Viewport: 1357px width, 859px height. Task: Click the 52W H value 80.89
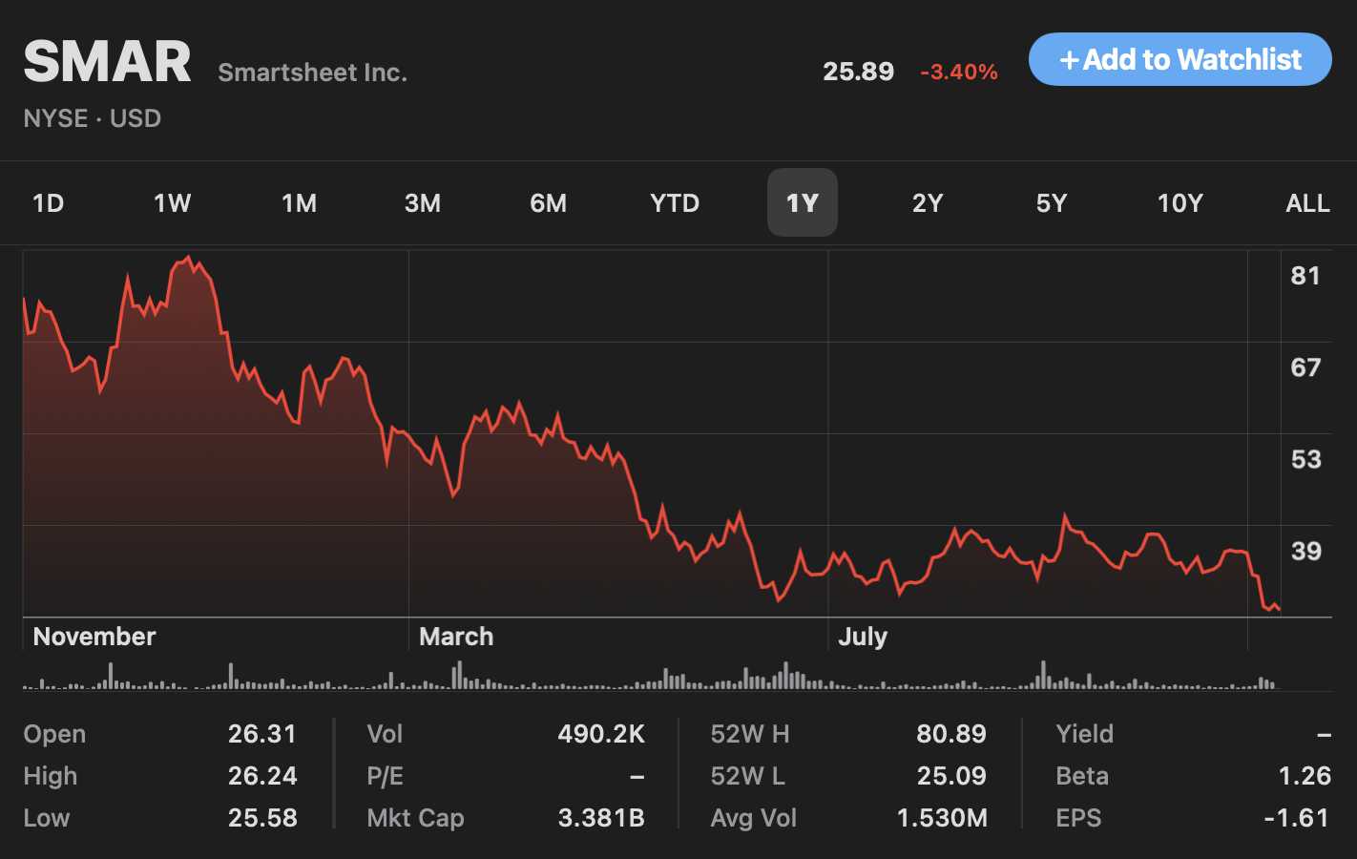click(x=951, y=734)
